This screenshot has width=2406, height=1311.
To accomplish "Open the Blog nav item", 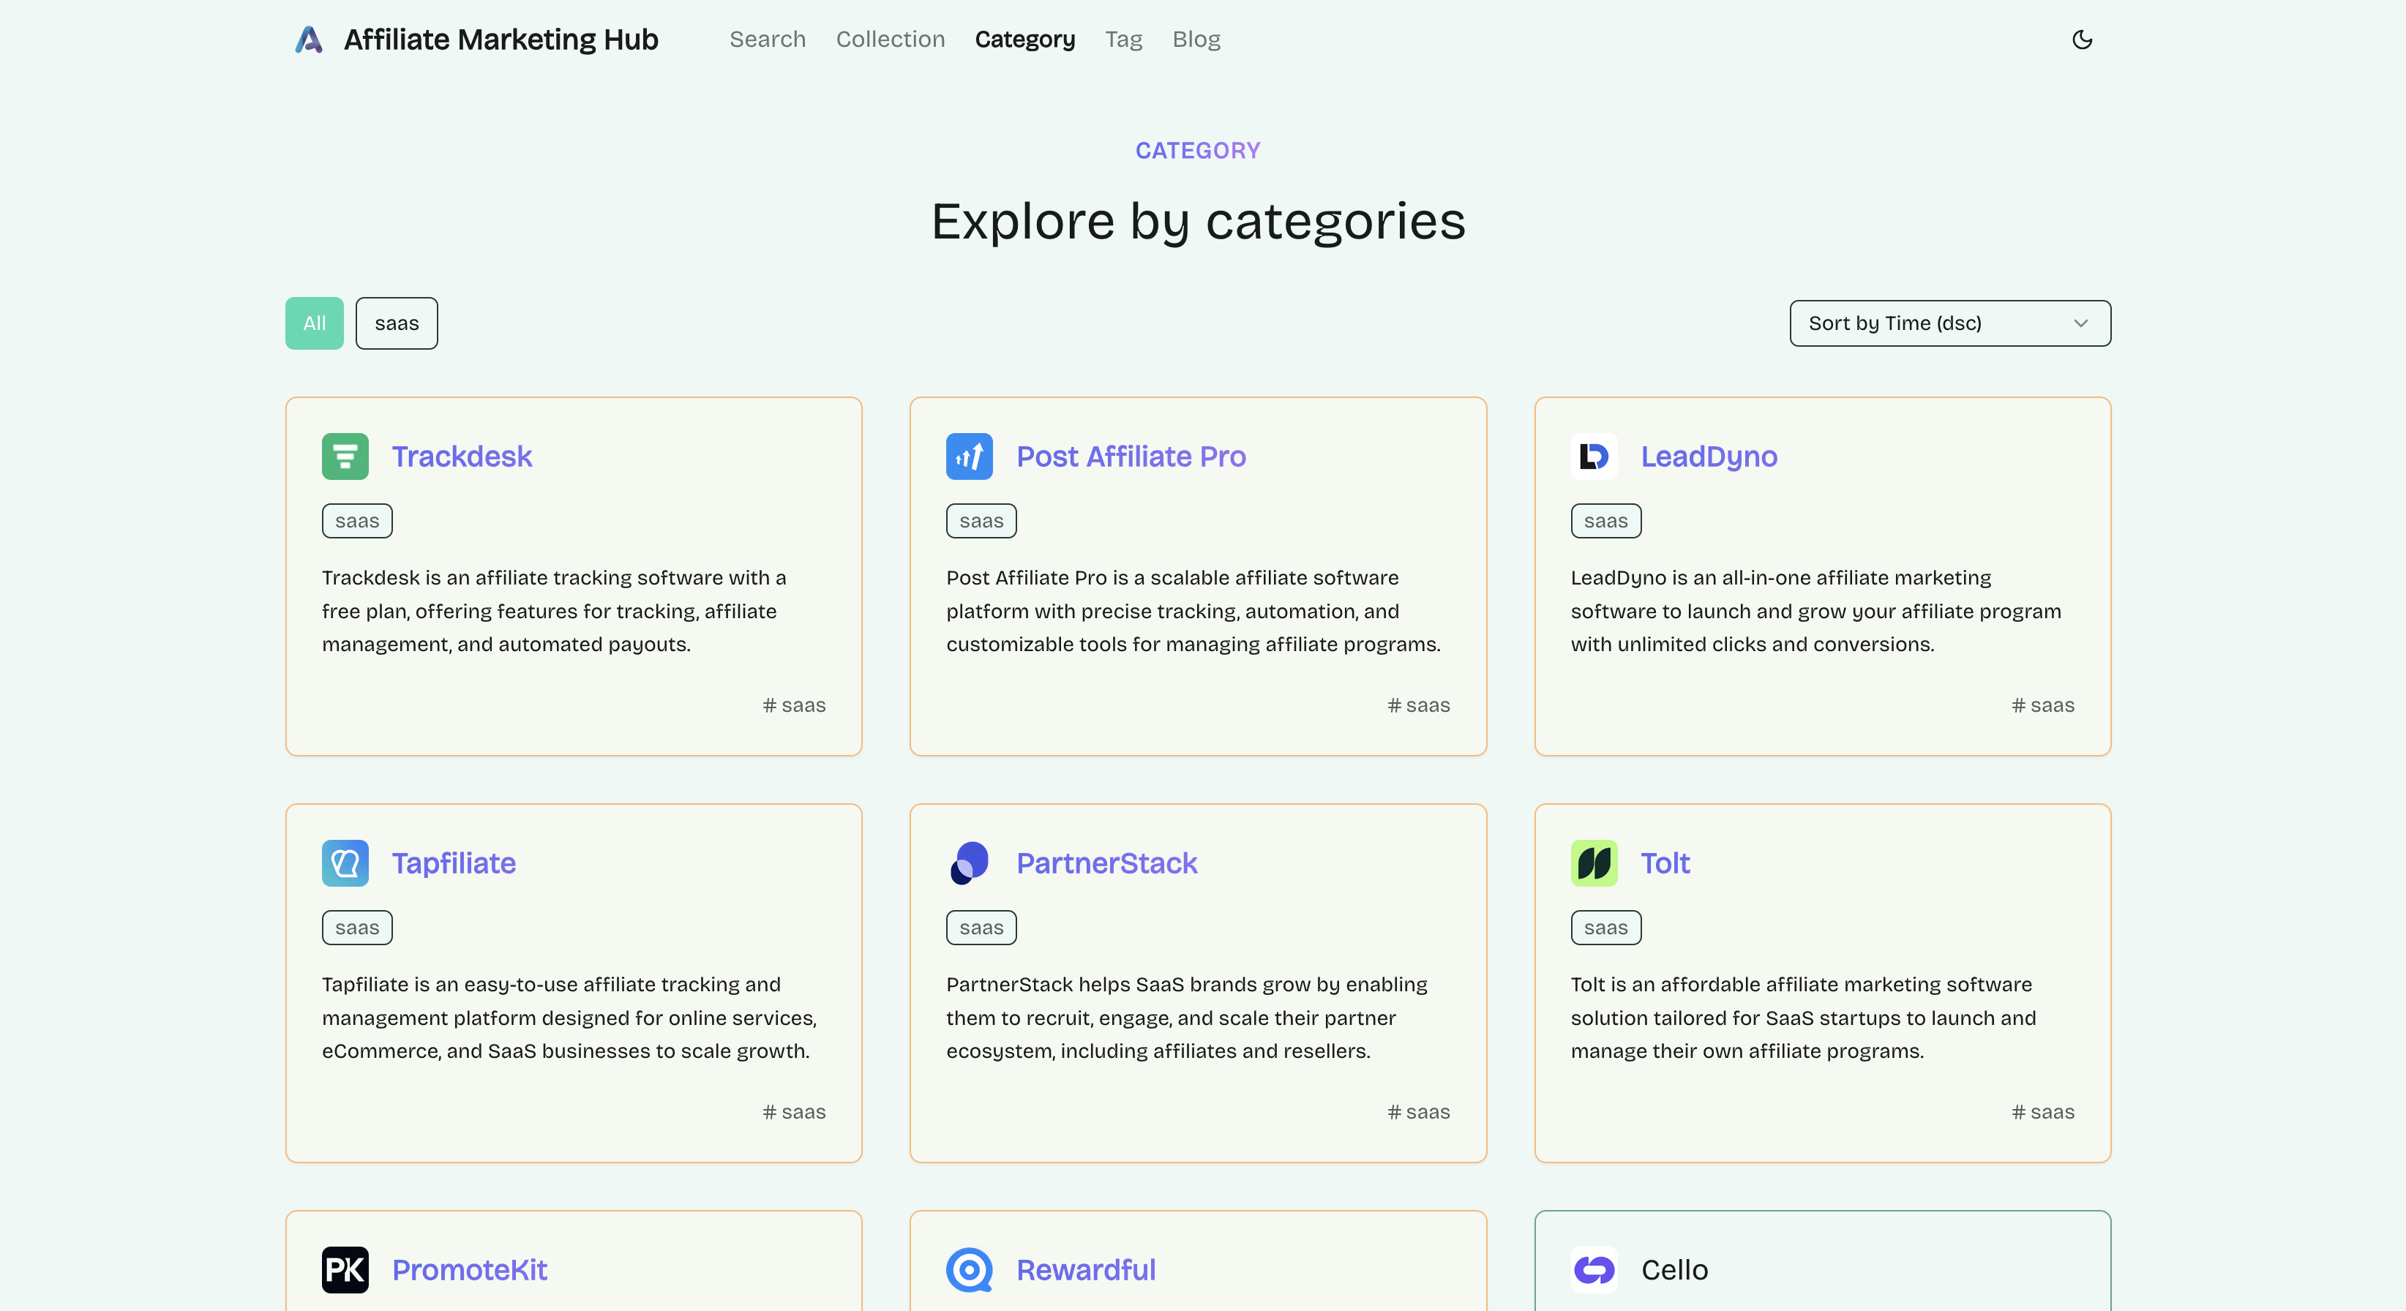I will point(1196,40).
